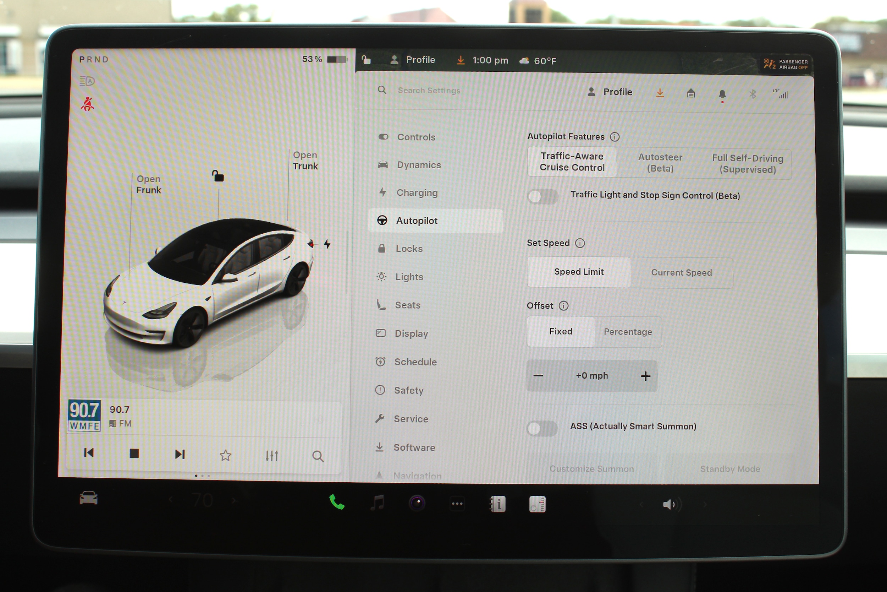Increase the speed offset with the plus
The height and width of the screenshot is (592, 887).
tap(645, 376)
